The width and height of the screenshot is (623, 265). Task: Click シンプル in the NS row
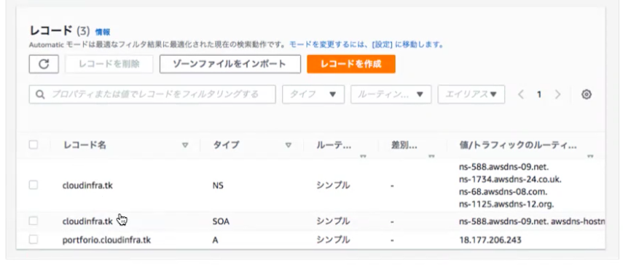click(333, 185)
